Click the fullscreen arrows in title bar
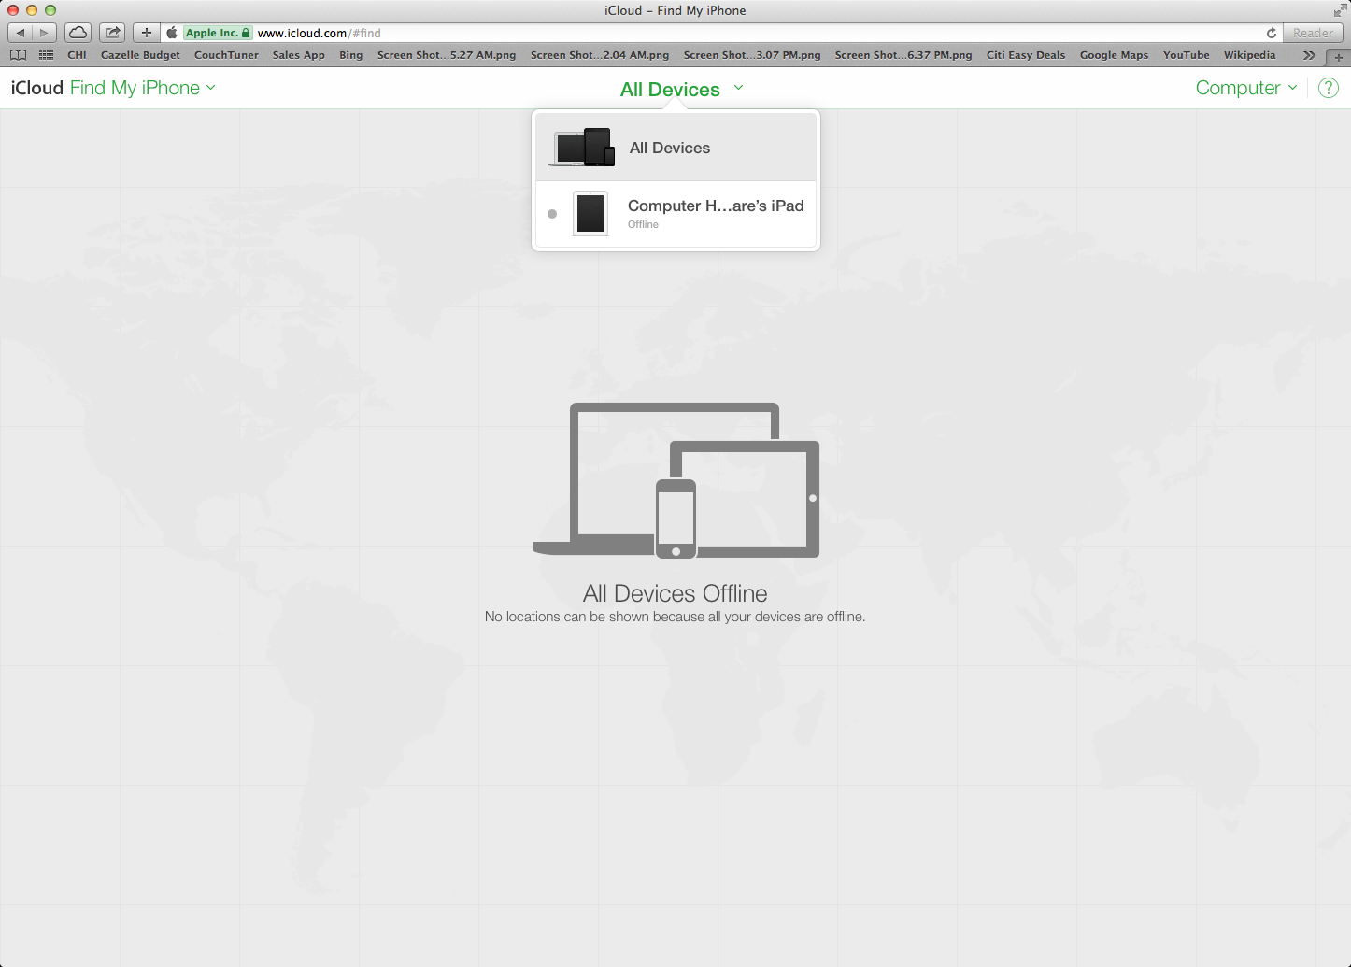The image size is (1351, 967). (x=1340, y=10)
